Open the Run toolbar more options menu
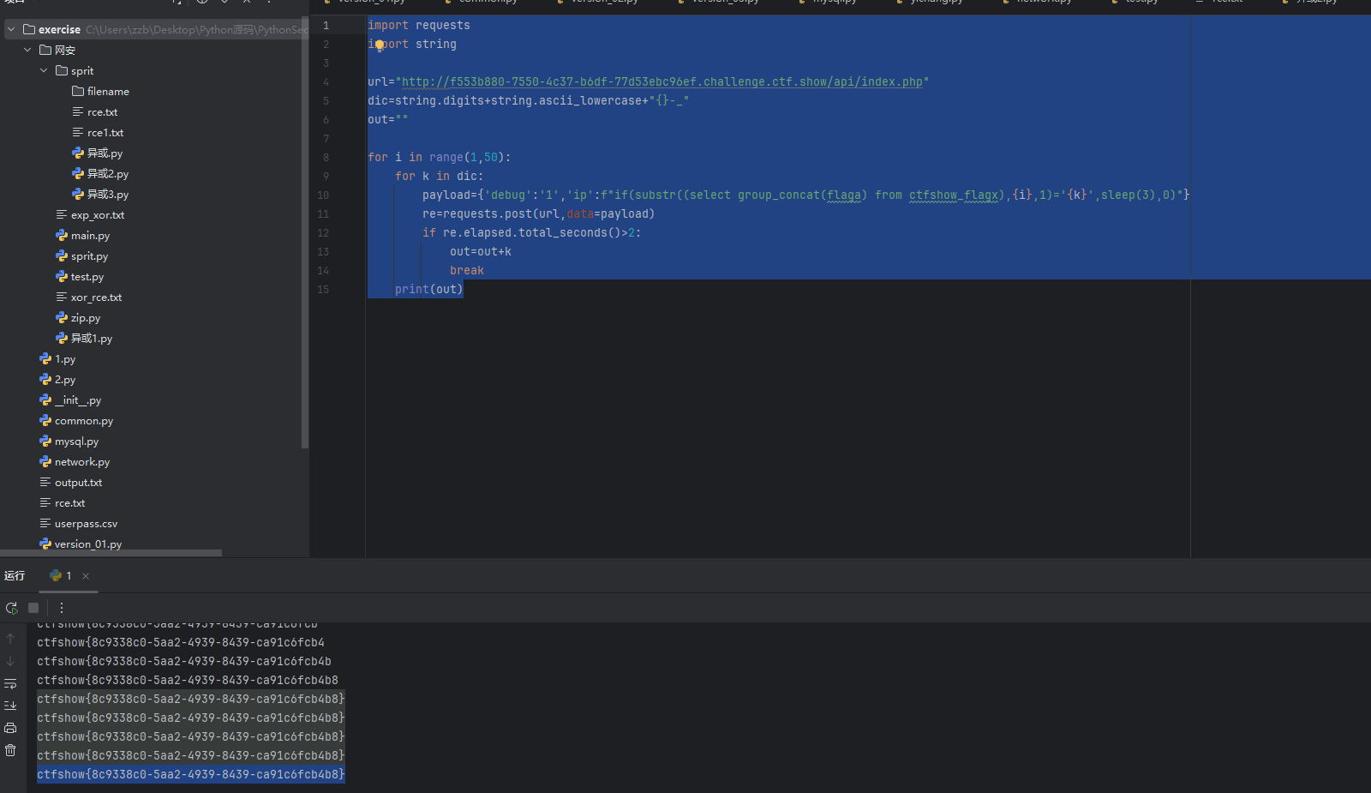This screenshot has width=1371, height=793. [x=62, y=608]
